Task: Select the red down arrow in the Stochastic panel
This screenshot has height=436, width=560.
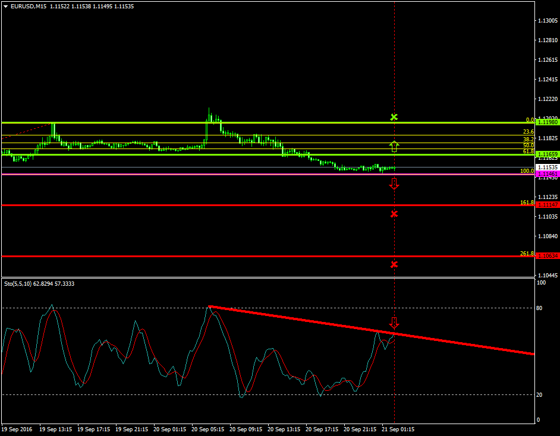Action: pyautogui.click(x=394, y=323)
